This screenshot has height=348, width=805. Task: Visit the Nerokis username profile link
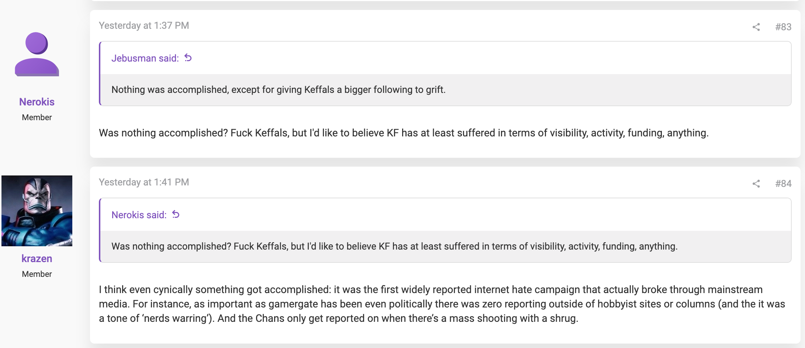point(37,102)
